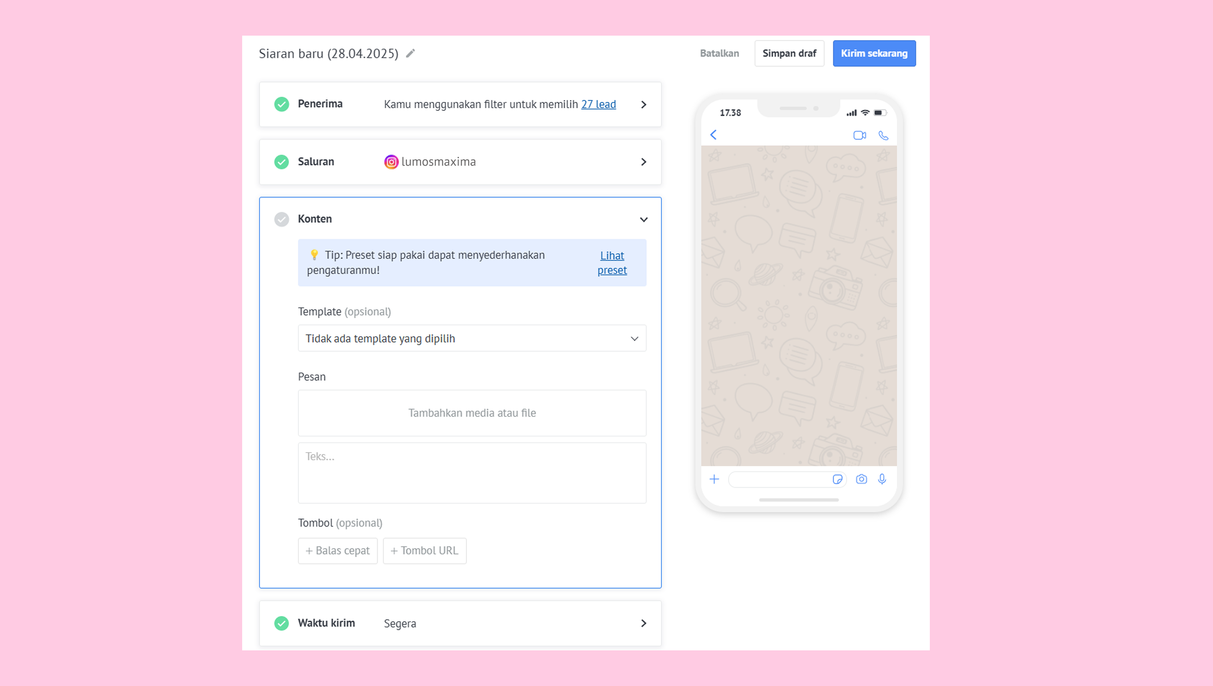This screenshot has width=1213, height=686.
Task: Open the 27 lead link
Action: [598, 104]
